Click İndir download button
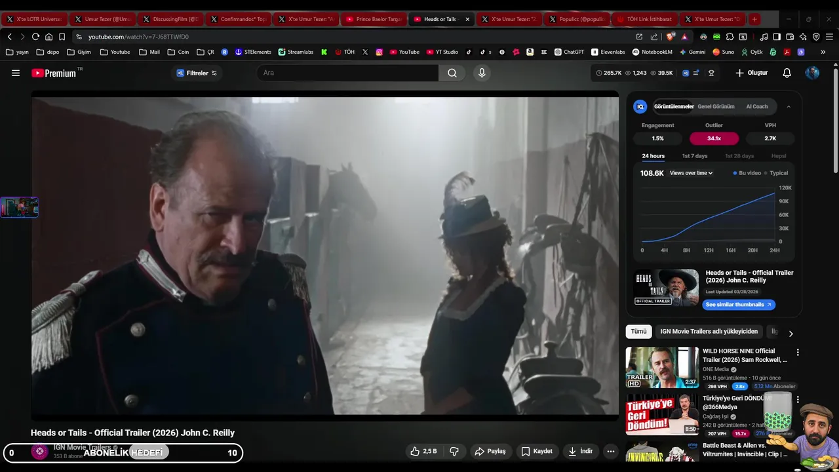Image resolution: width=839 pixels, height=472 pixels. point(581,451)
